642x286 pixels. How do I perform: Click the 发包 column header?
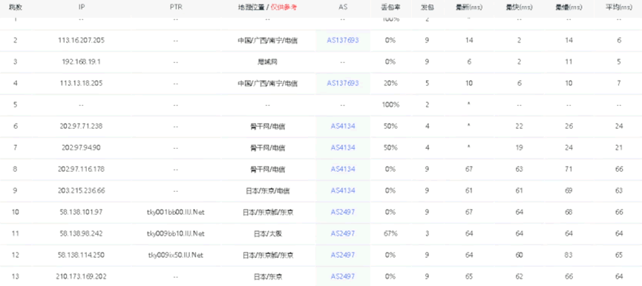click(427, 7)
